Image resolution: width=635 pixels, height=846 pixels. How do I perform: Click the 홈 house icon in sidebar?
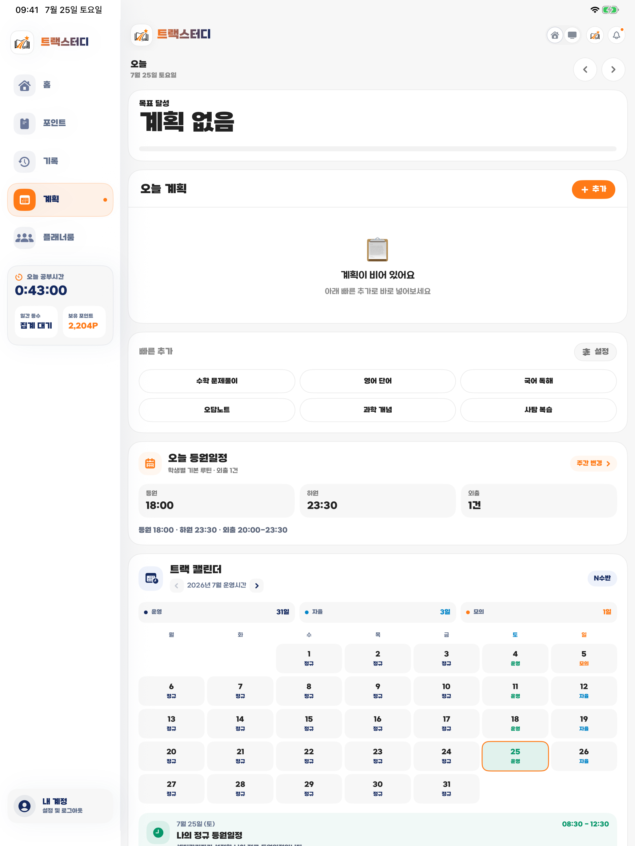coord(25,85)
